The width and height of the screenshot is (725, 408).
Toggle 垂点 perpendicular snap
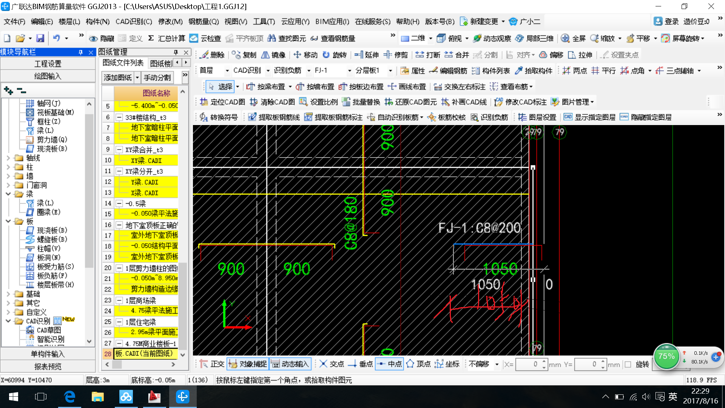(361, 364)
